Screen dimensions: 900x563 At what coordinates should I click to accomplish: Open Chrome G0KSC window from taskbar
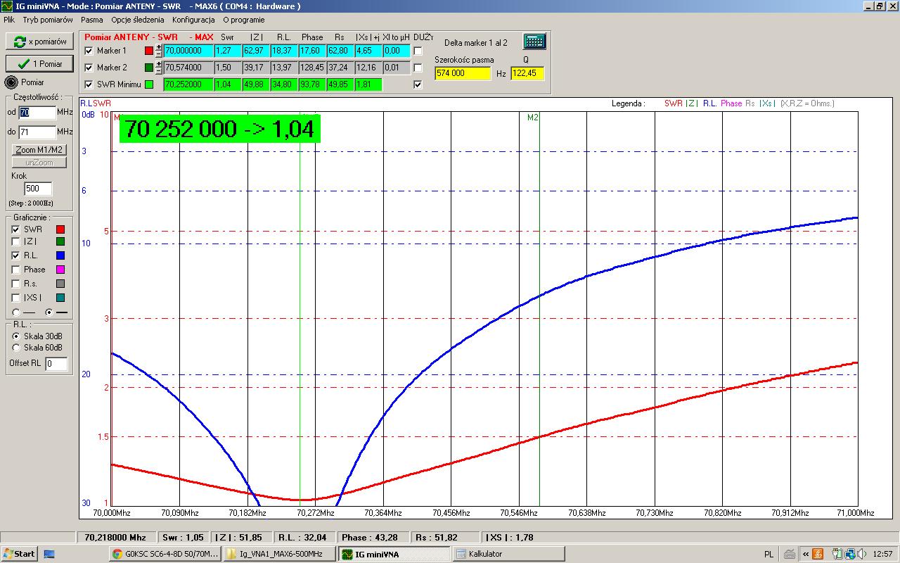tap(165, 554)
